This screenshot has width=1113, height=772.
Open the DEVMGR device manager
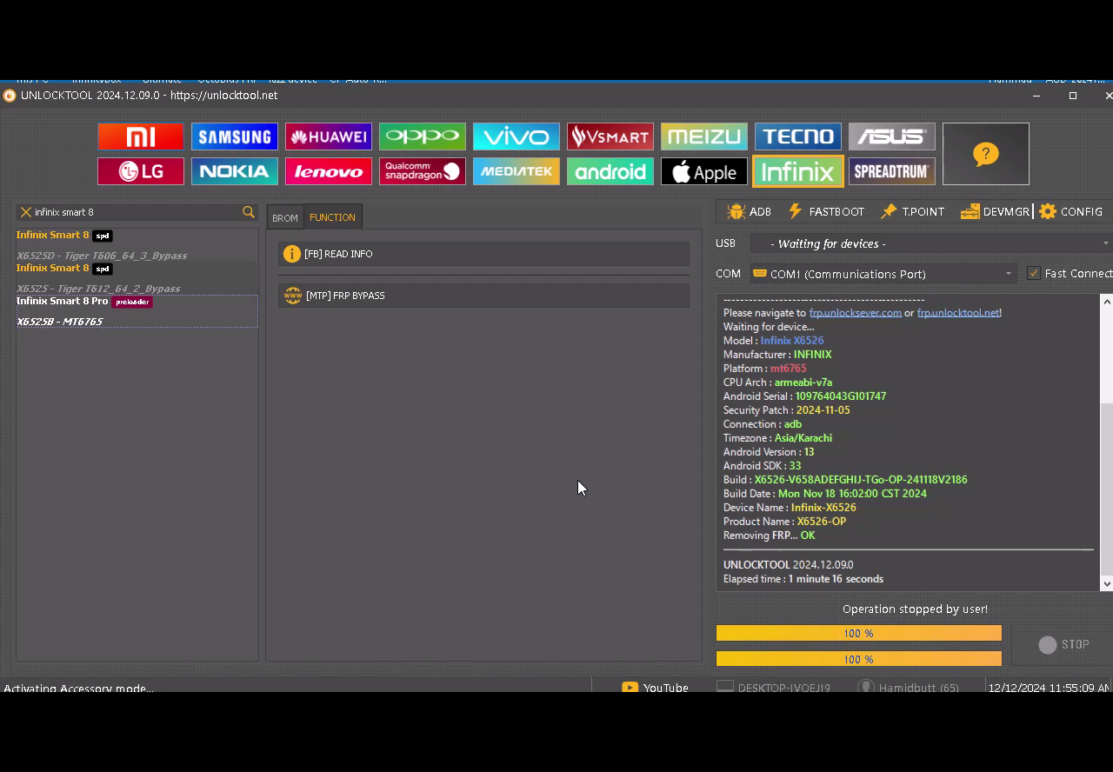[996, 211]
